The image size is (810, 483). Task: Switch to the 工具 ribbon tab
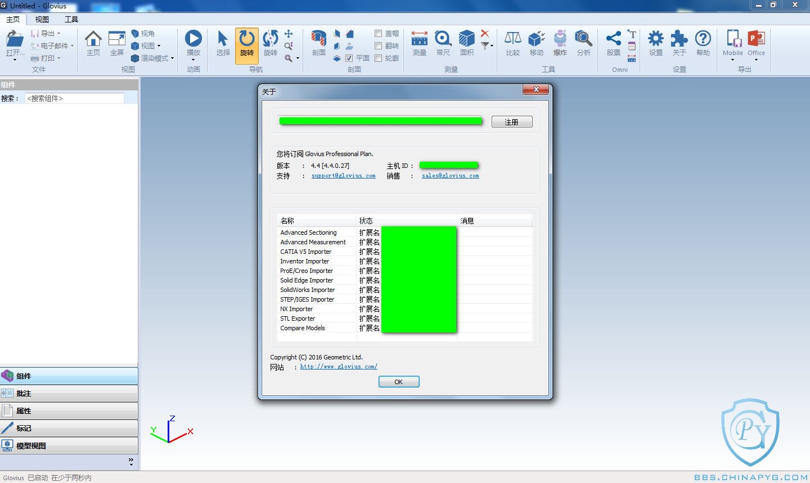tap(71, 19)
